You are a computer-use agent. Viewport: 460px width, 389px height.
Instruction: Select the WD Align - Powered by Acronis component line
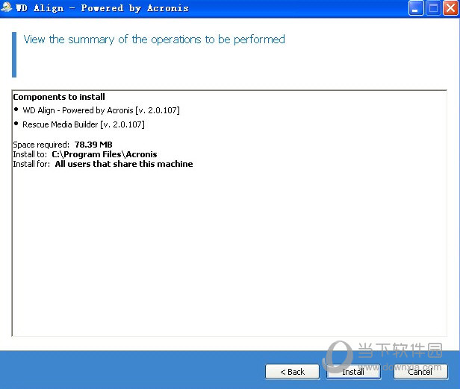[101, 110]
